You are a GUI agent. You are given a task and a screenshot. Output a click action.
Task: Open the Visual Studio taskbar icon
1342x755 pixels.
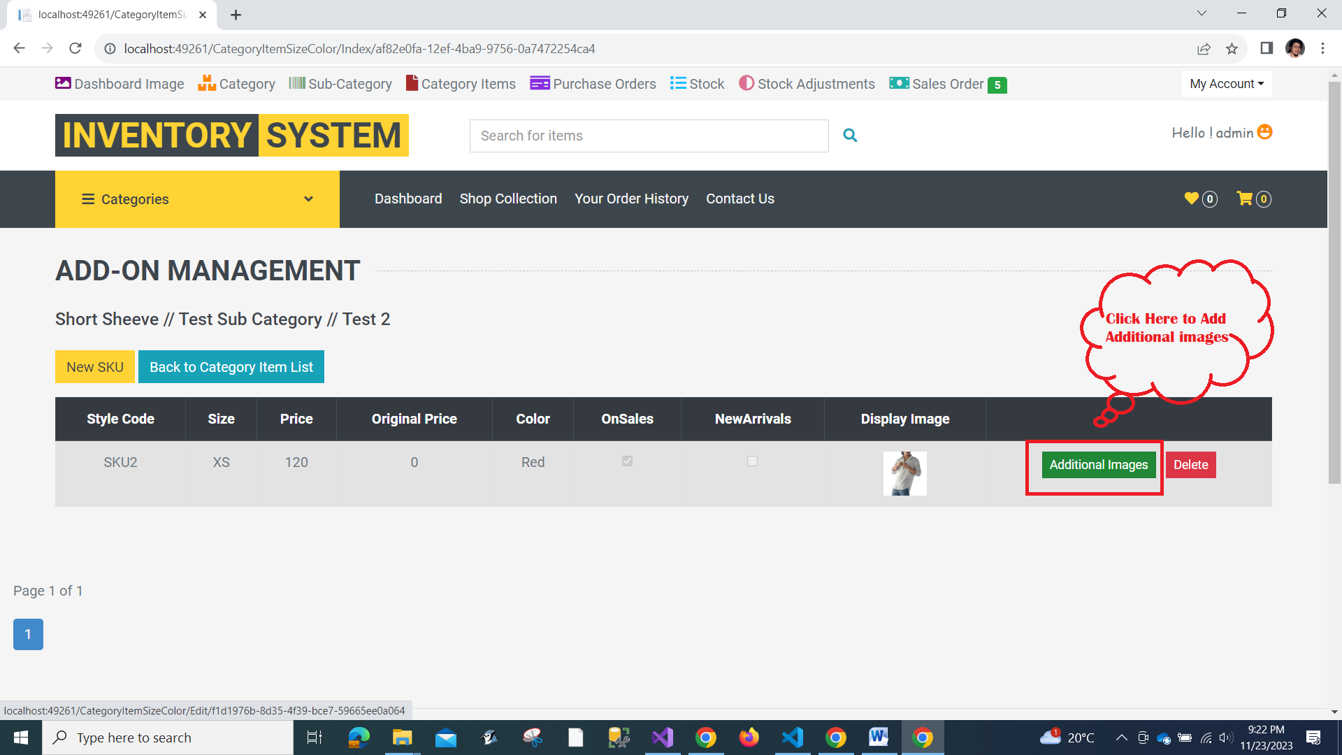click(x=662, y=738)
